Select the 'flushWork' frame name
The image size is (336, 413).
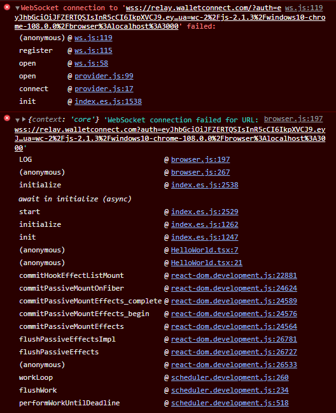pos(38,390)
